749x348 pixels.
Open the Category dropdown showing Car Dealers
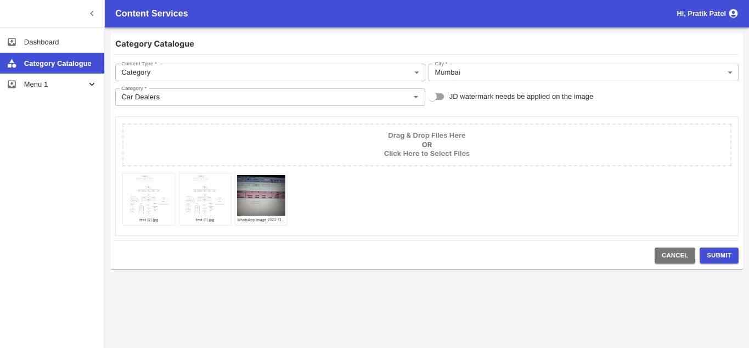[269, 97]
